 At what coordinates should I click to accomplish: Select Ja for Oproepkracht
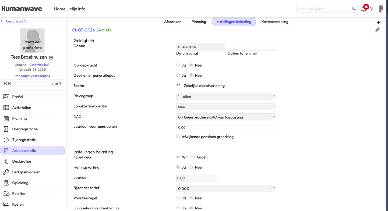(x=178, y=65)
